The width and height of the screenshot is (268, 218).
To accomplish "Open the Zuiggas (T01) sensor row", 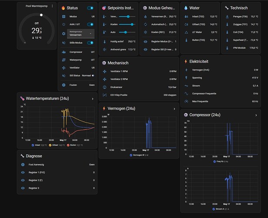I will (241, 24).
